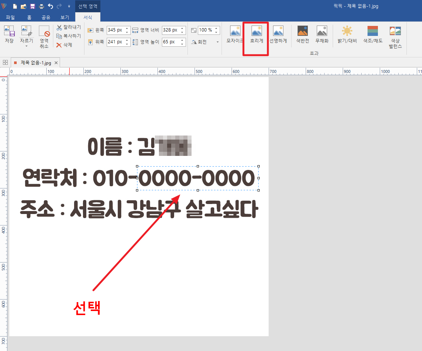Decrease the 왼쪽 value with down arrow
The image size is (422, 351).
point(127,32)
